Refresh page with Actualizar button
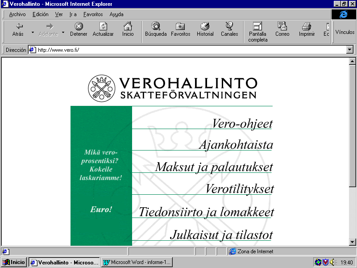Image resolution: width=357 pixels, height=268 pixels. [x=103, y=30]
